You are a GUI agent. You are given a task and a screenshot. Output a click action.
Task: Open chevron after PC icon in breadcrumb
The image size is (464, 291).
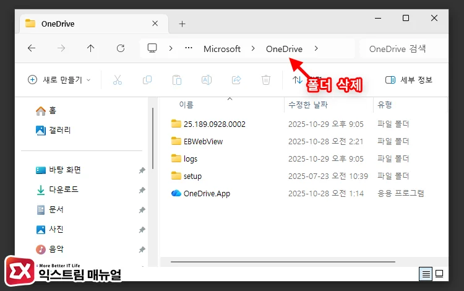171,48
